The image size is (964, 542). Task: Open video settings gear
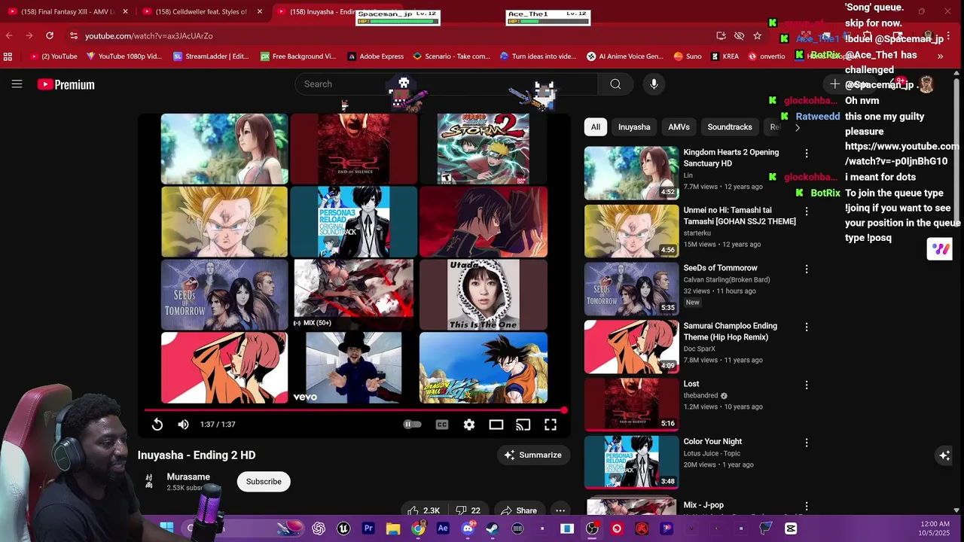[x=469, y=425]
